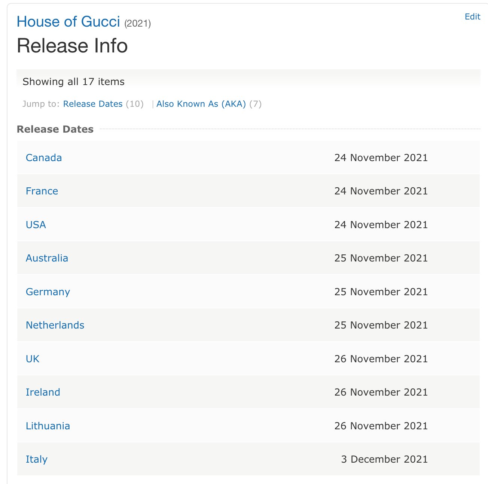The height and width of the screenshot is (484, 488).
Task: Select France's date 24 November 2021
Action: (381, 191)
